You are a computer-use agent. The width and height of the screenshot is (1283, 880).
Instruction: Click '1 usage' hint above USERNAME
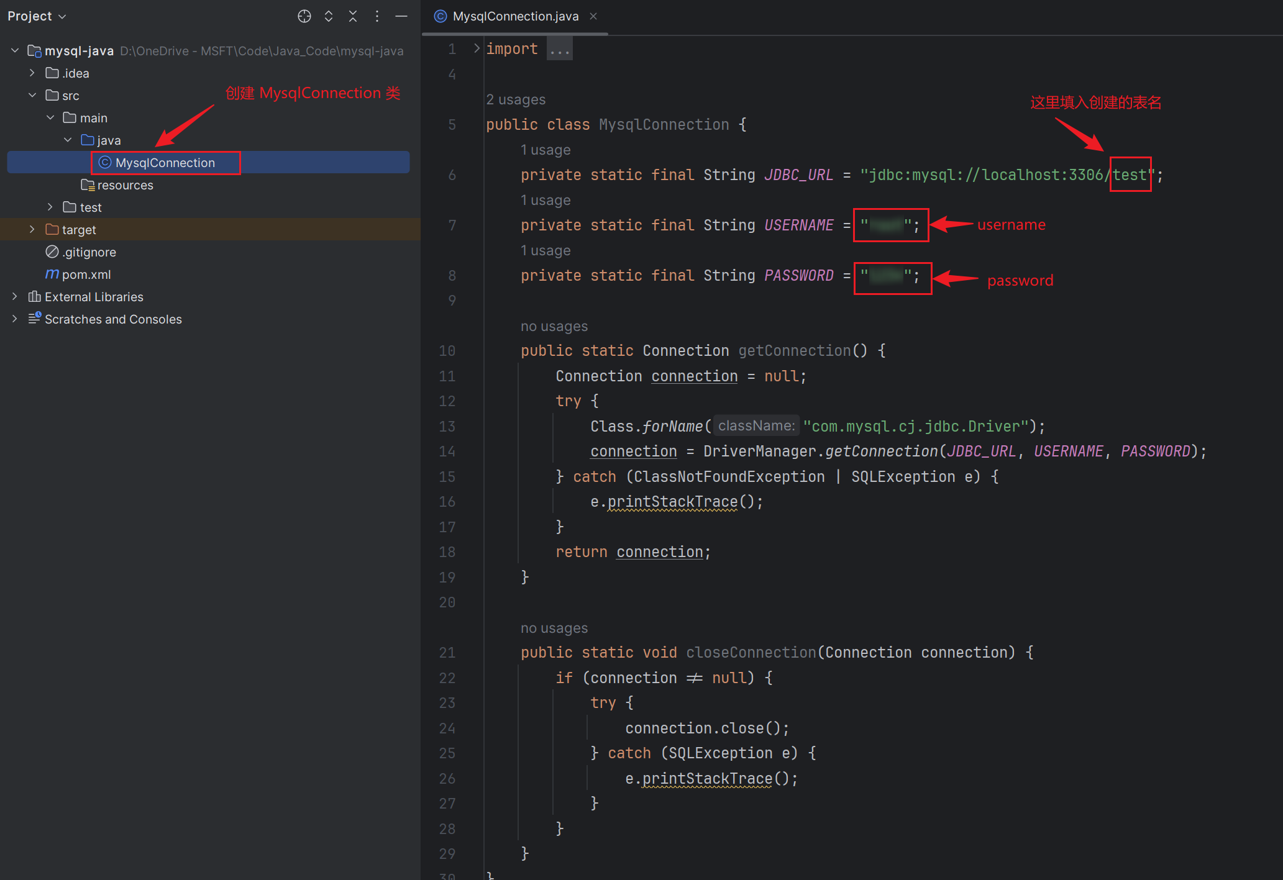point(546,200)
